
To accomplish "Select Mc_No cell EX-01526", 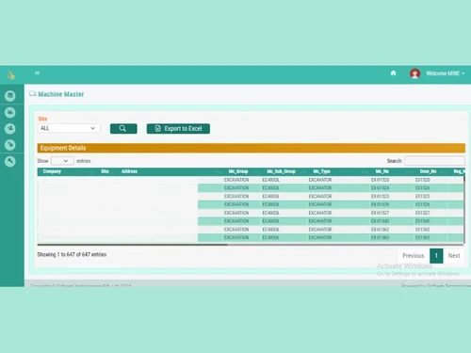I will point(380,204).
